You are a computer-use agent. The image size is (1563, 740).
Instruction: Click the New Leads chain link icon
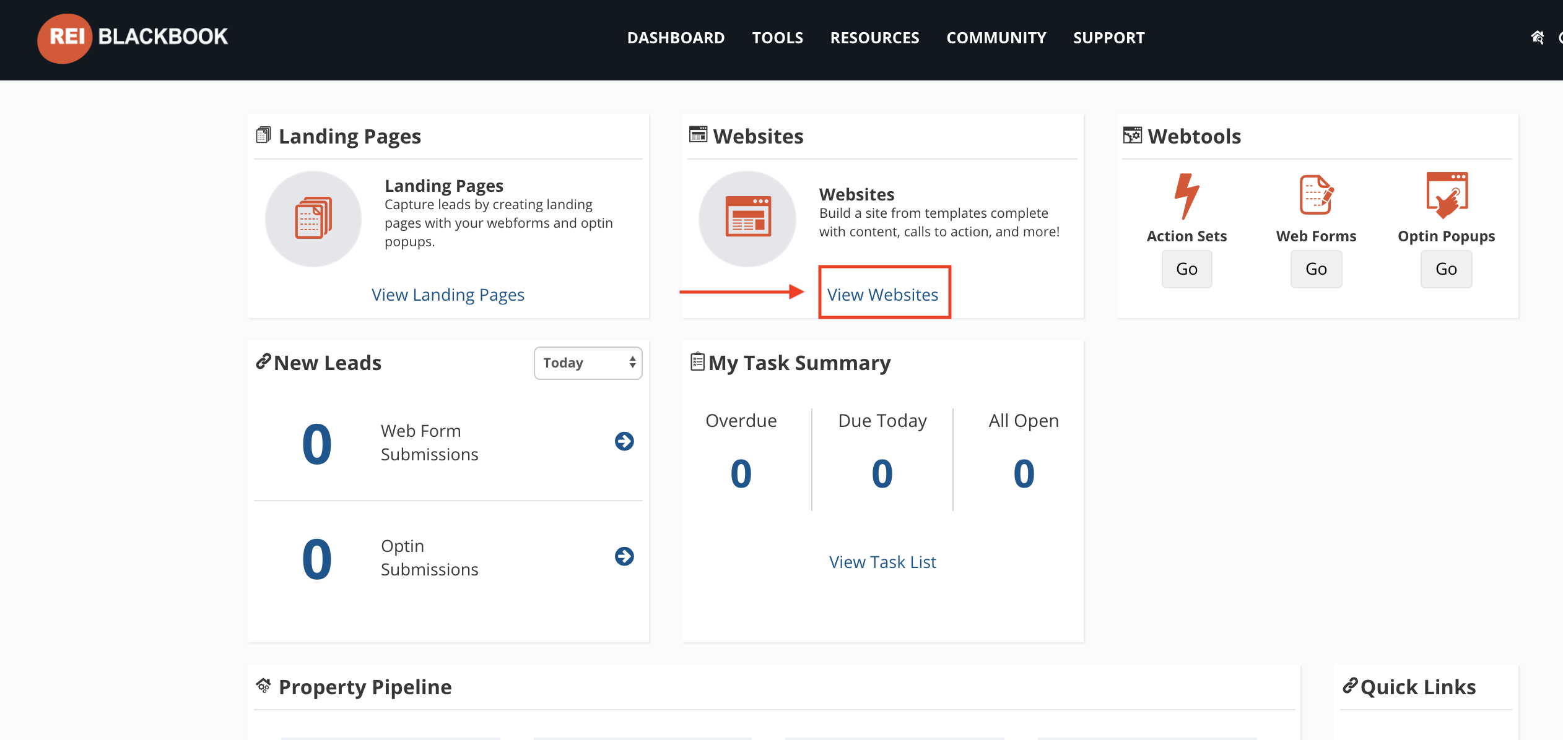click(x=263, y=361)
